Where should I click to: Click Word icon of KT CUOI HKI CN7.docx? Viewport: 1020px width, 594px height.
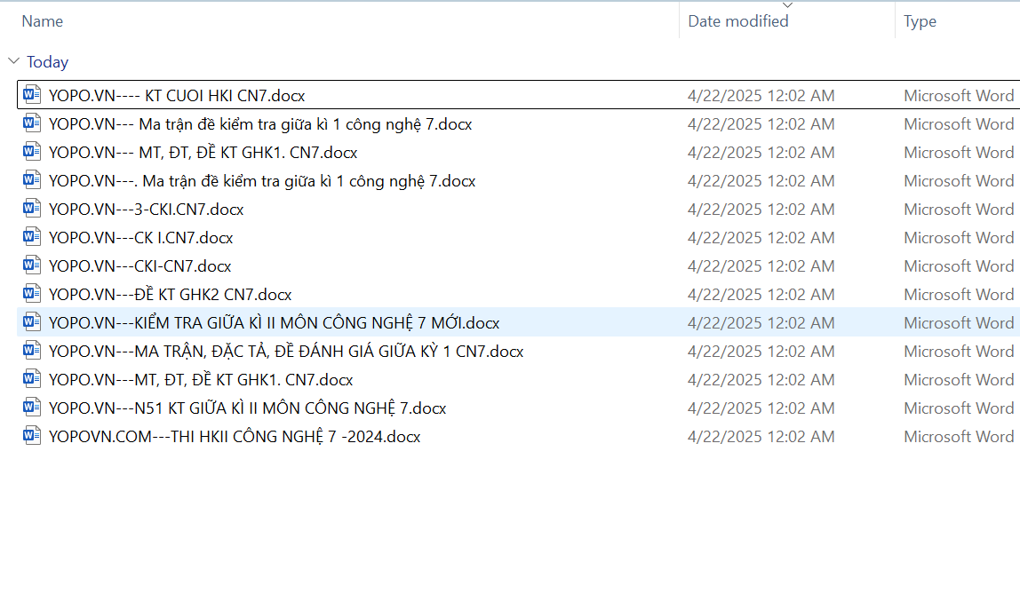(32, 95)
